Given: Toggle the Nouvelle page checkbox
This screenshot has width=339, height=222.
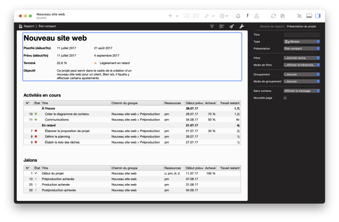Looking at the screenshot, I should 285,98.
